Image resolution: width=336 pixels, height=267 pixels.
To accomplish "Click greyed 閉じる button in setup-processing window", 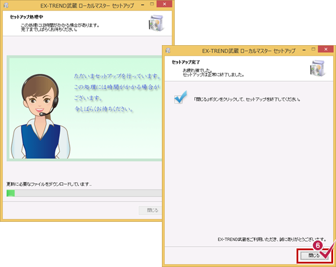I will (151, 210).
